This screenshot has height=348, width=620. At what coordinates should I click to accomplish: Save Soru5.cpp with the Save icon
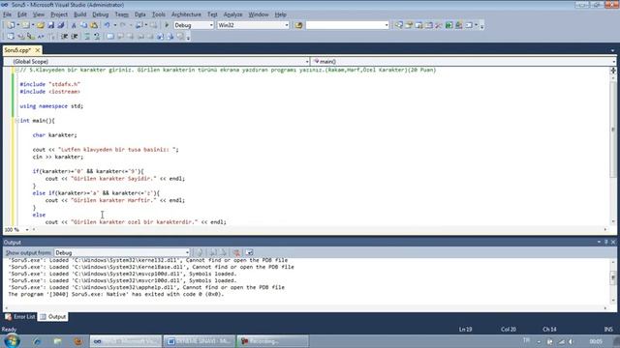[51, 25]
